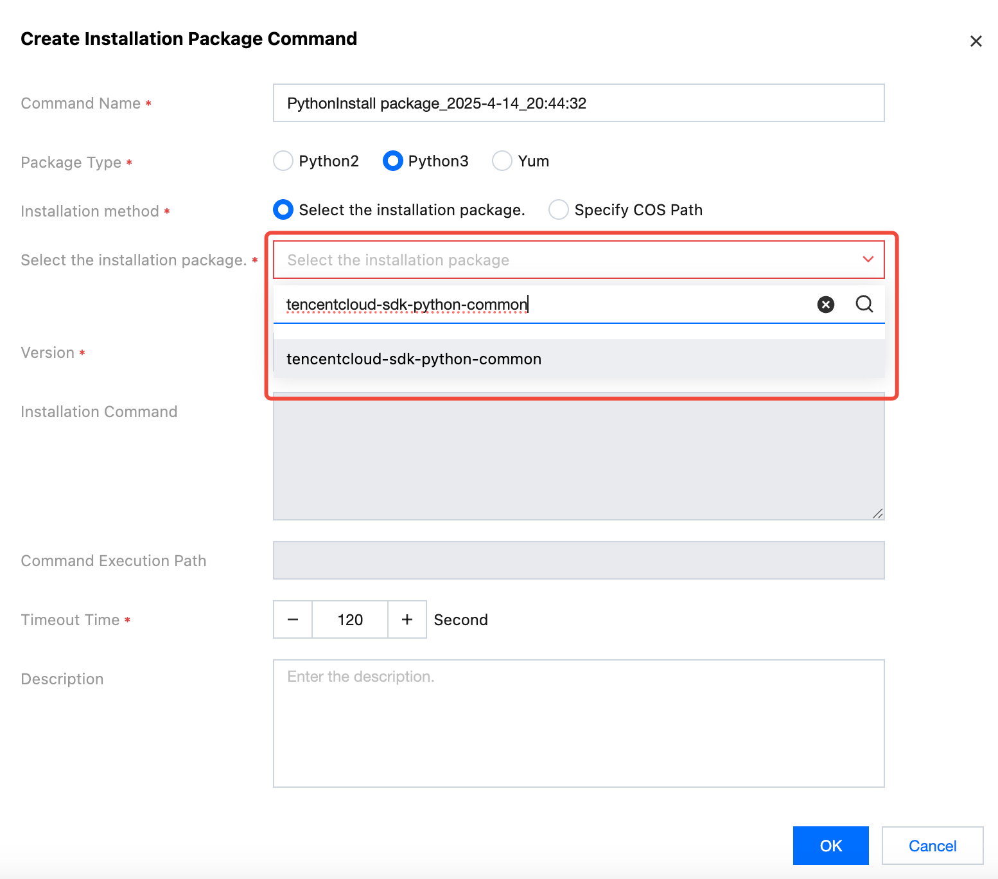The width and height of the screenshot is (998, 879).
Task: Focus the Command Name field
Action: tap(578, 103)
